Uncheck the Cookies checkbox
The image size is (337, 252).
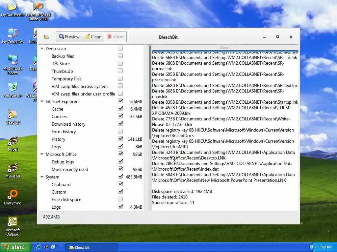point(120,116)
